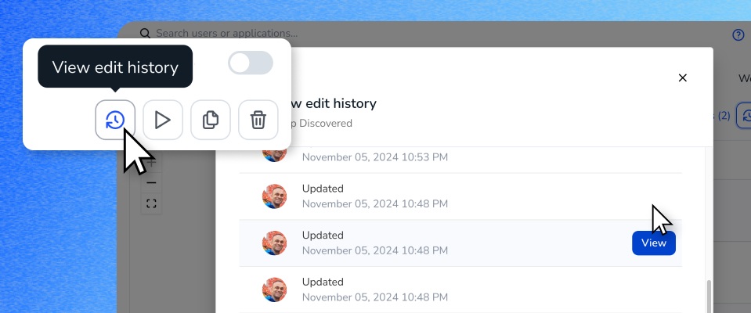The width and height of the screenshot is (751, 313).
Task: Click the zoom in plus icon
Action: (x=151, y=163)
